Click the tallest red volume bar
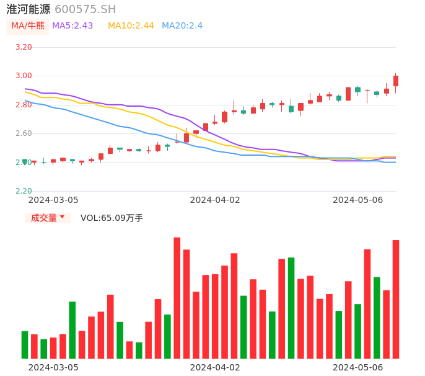Image resolution: width=425 pixels, height=376 pixels. point(177,298)
